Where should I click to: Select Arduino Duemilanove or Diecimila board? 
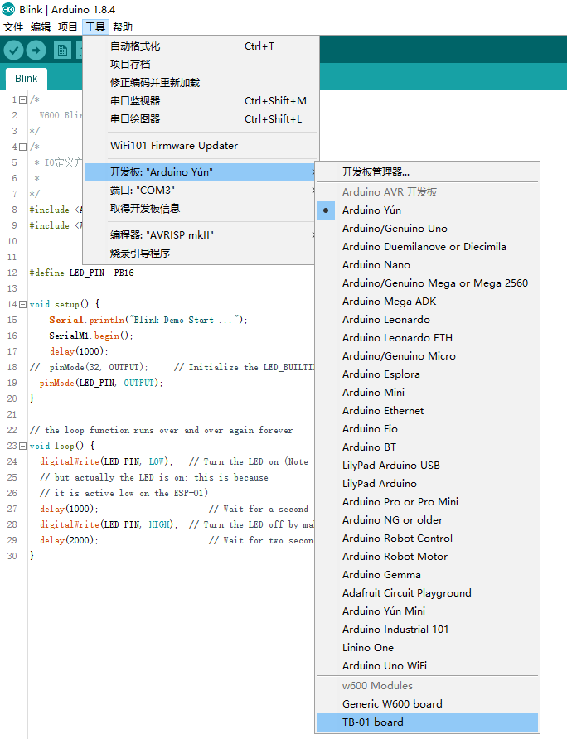tap(427, 247)
